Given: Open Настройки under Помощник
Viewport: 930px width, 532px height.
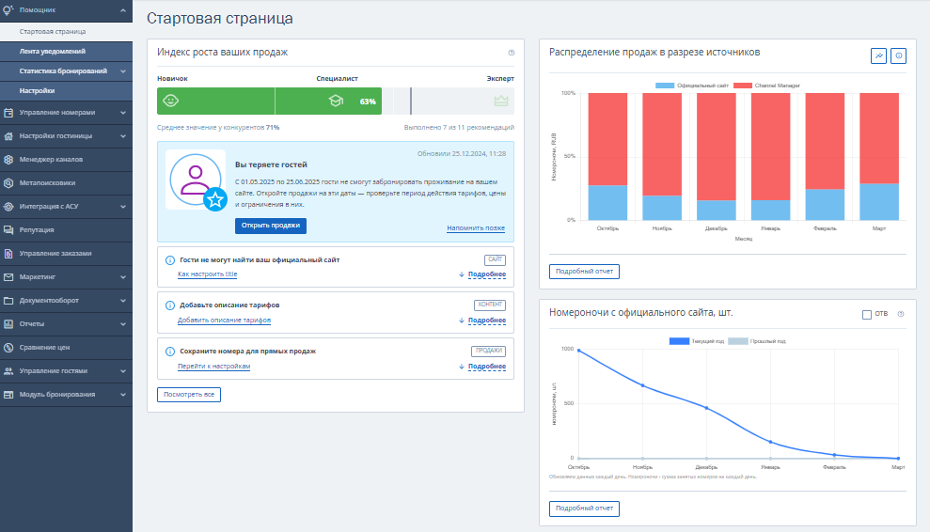Looking at the screenshot, I should pyautogui.click(x=37, y=91).
